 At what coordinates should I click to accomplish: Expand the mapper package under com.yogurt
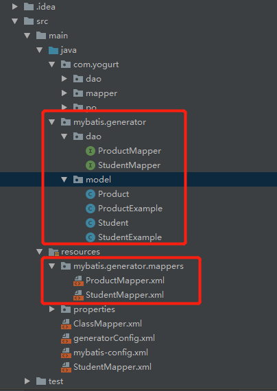(64, 93)
